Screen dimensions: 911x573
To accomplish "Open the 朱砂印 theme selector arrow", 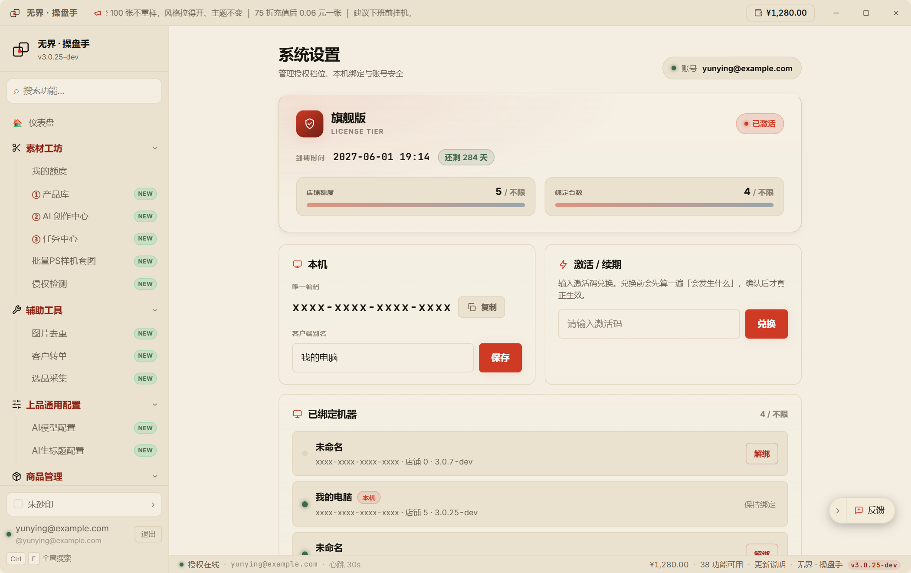I will [x=153, y=504].
